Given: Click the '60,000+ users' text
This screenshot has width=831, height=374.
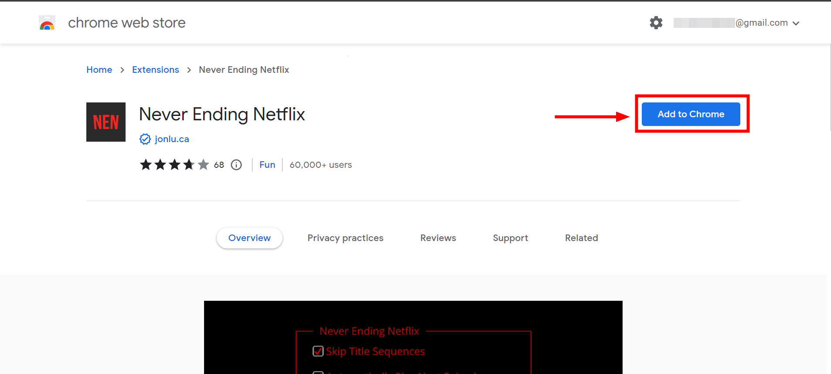Looking at the screenshot, I should tap(321, 165).
